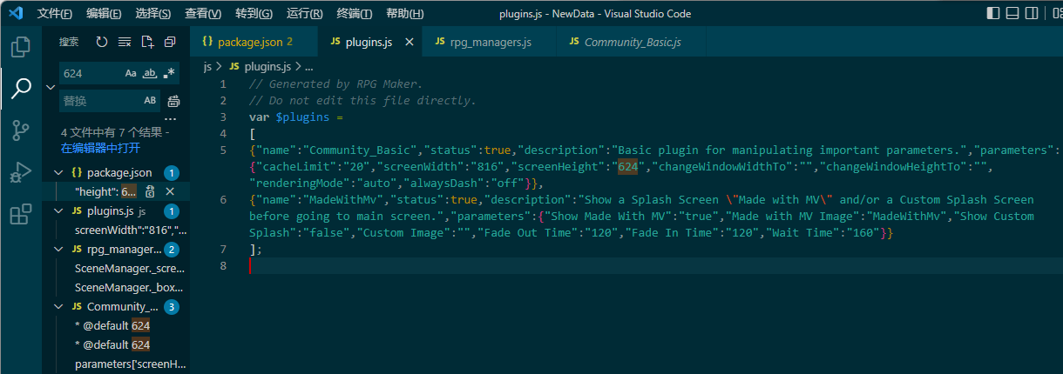Open the Search view in activity bar
The image size is (1063, 374).
(21, 89)
